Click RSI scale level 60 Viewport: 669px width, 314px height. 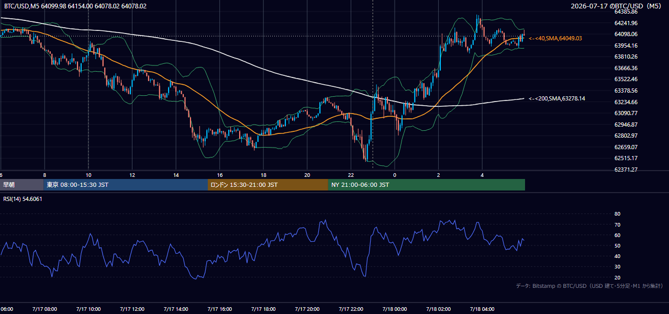[617, 235]
